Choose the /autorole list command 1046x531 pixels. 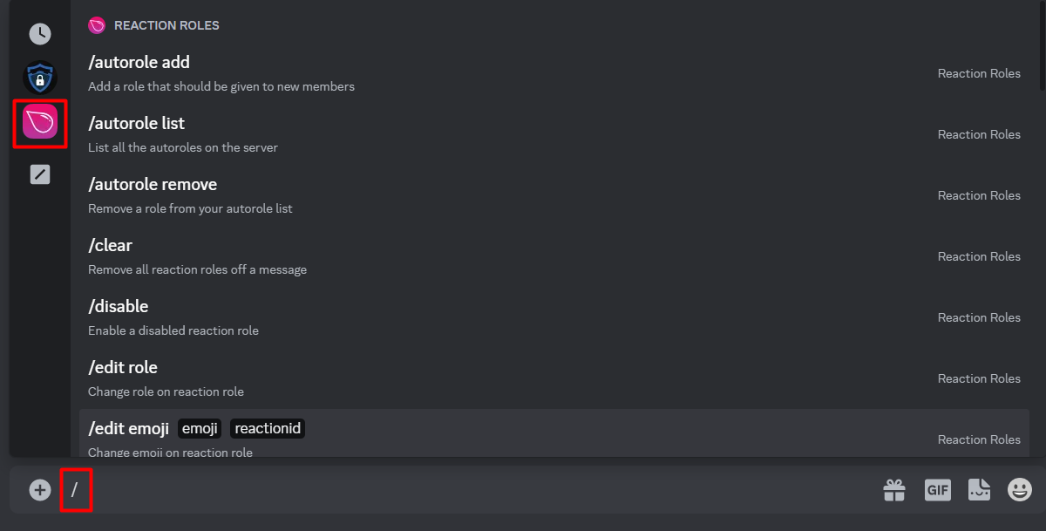pos(554,135)
